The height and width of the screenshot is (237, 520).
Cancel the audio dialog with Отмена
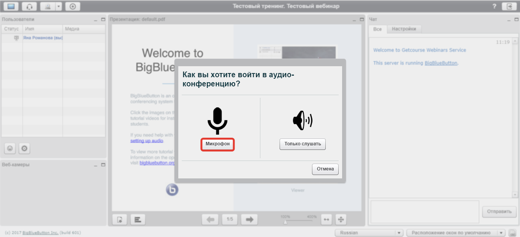(325, 170)
